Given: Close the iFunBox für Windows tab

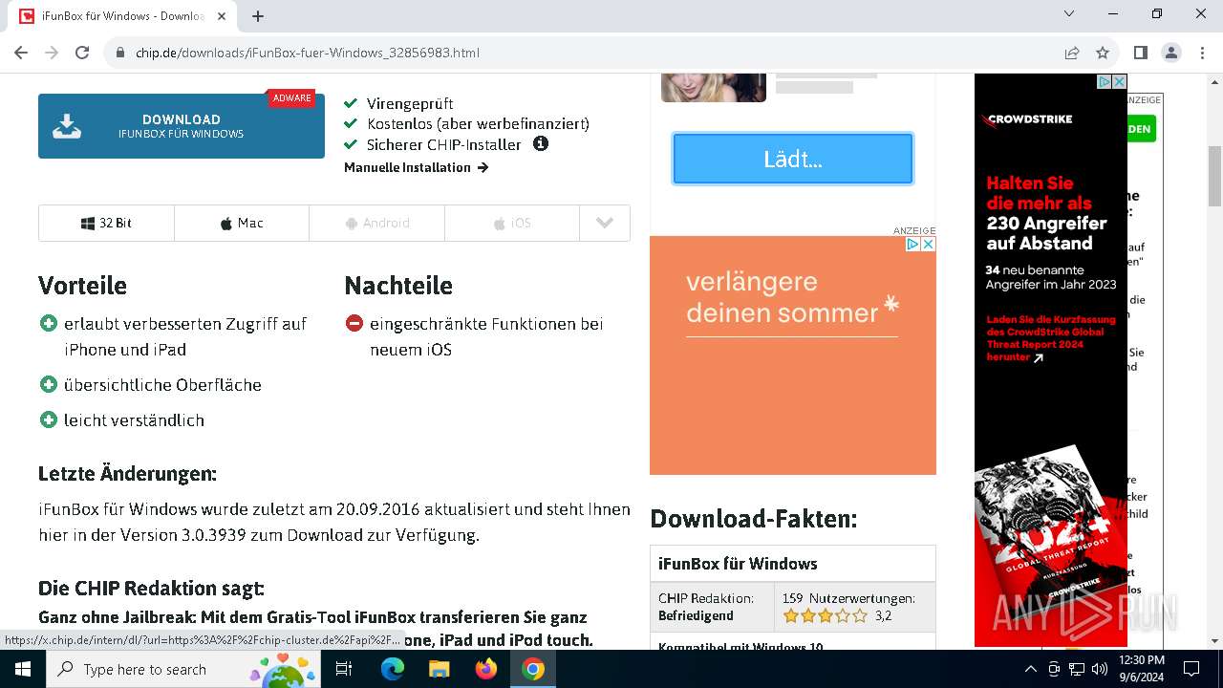Looking at the screenshot, I should tap(223, 16).
